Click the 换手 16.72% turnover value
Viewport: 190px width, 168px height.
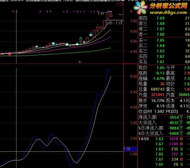(x=158, y=101)
